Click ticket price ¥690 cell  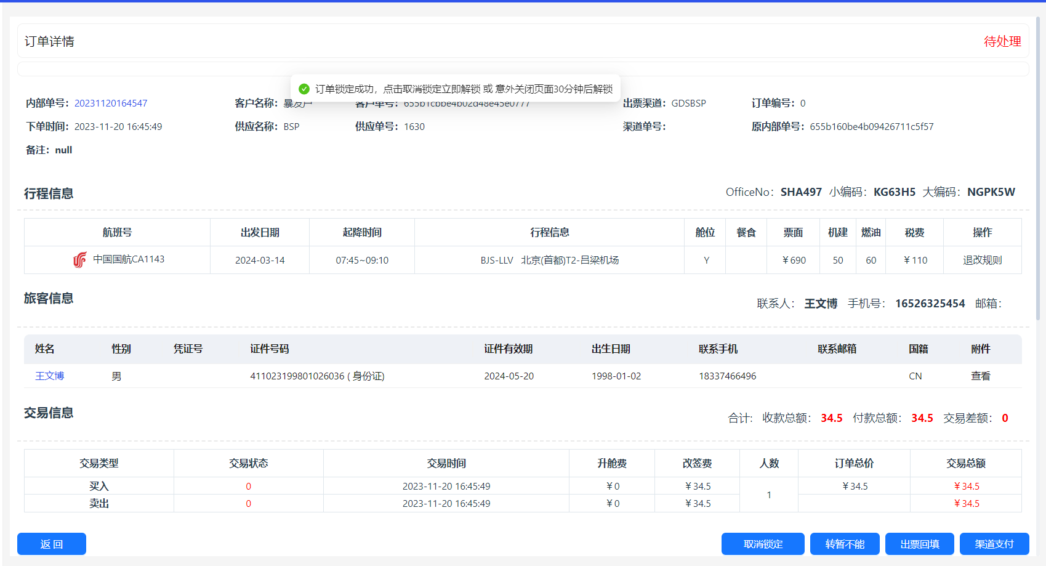[x=794, y=260]
